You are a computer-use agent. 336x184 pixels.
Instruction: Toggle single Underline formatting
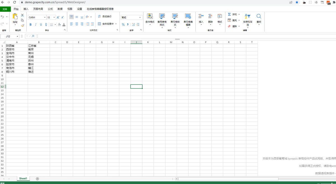click(41, 25)
